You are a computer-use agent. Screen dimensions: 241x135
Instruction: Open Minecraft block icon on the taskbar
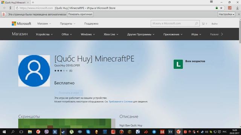[x=130, y=132]
